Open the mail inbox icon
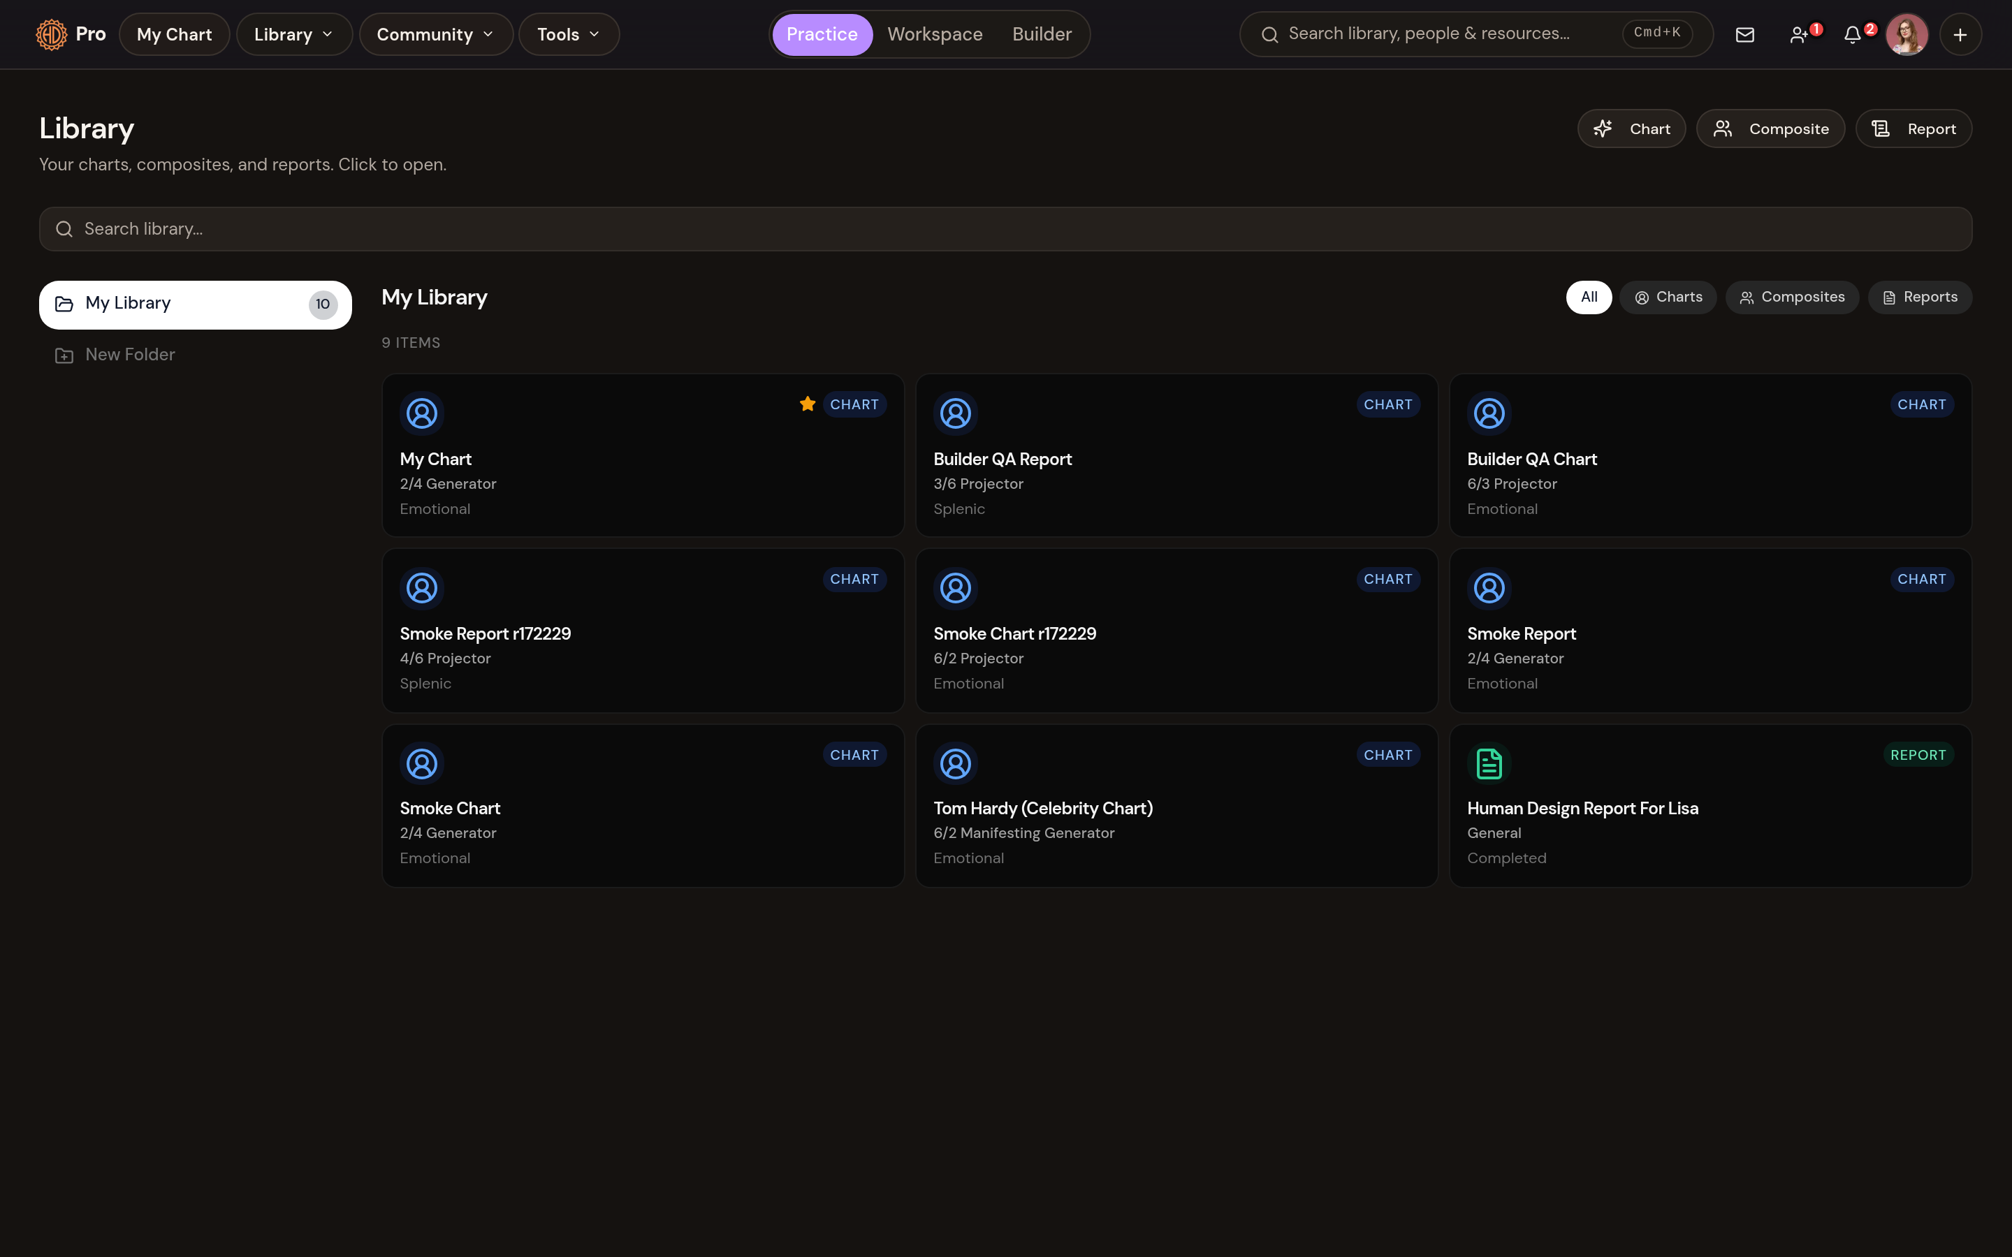 click(x=1744, y=34)
